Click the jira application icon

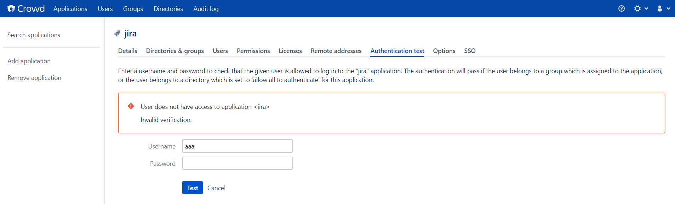click(117, 34)
